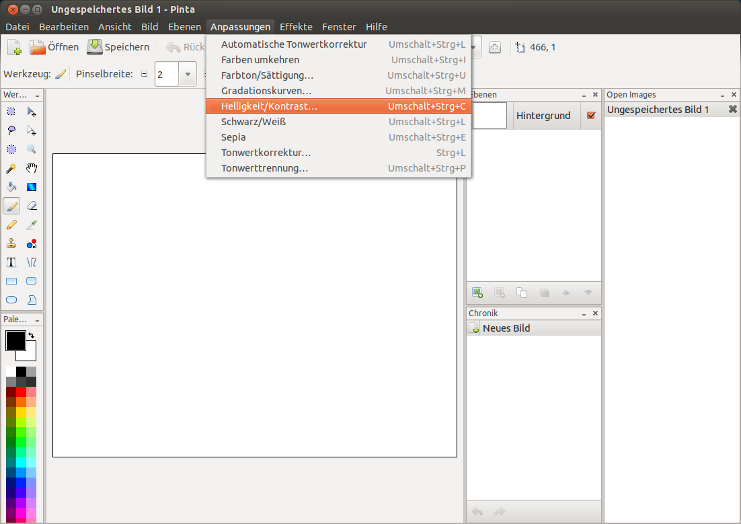Click the Öffnen button

tap(54, 47)
